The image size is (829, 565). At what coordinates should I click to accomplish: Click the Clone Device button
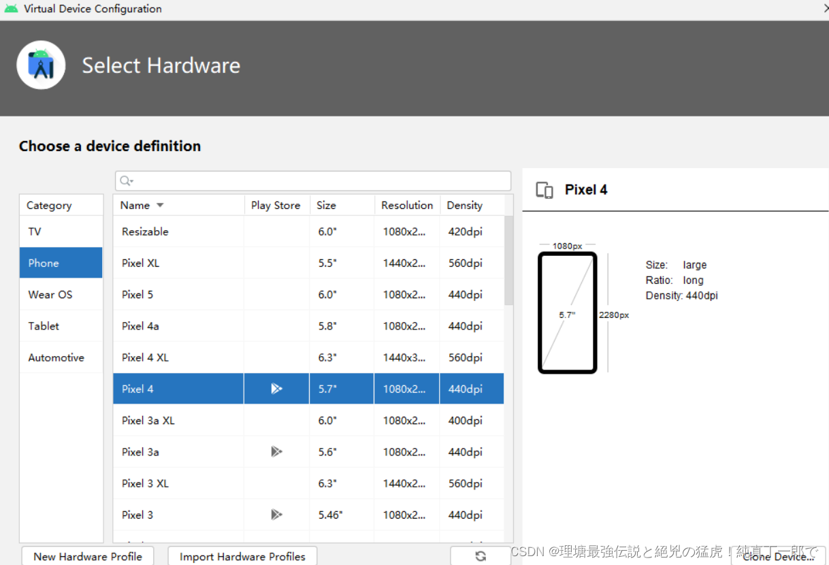778,556
